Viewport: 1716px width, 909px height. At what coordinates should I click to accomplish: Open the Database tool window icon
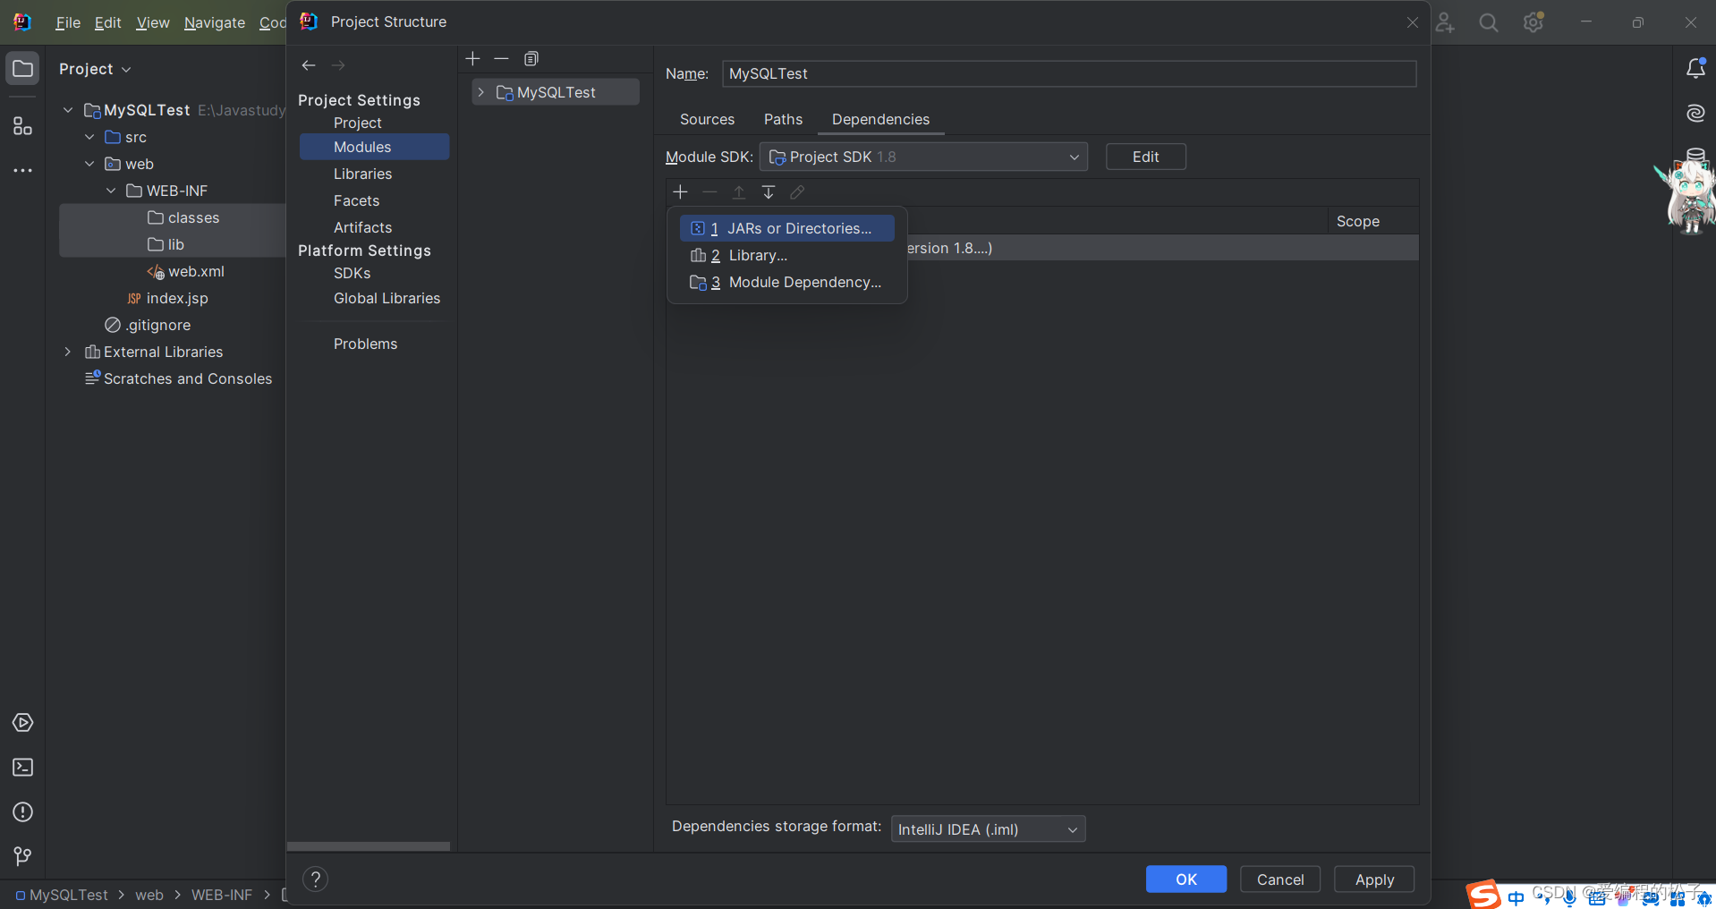[1695, 155]
